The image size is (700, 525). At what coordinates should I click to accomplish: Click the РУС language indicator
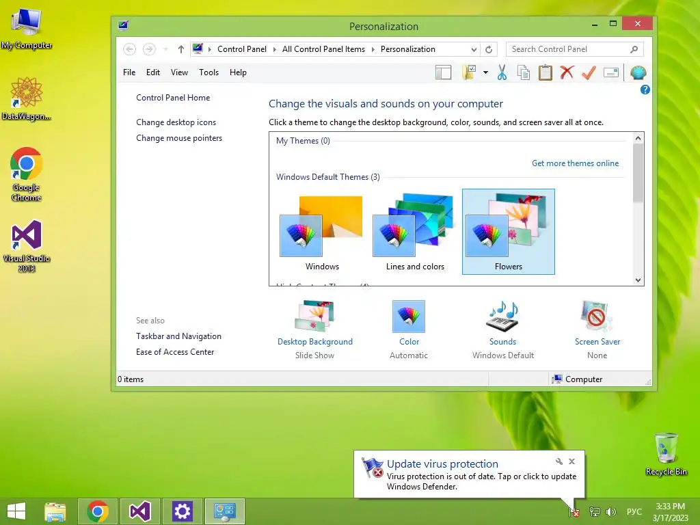point(634,511)
